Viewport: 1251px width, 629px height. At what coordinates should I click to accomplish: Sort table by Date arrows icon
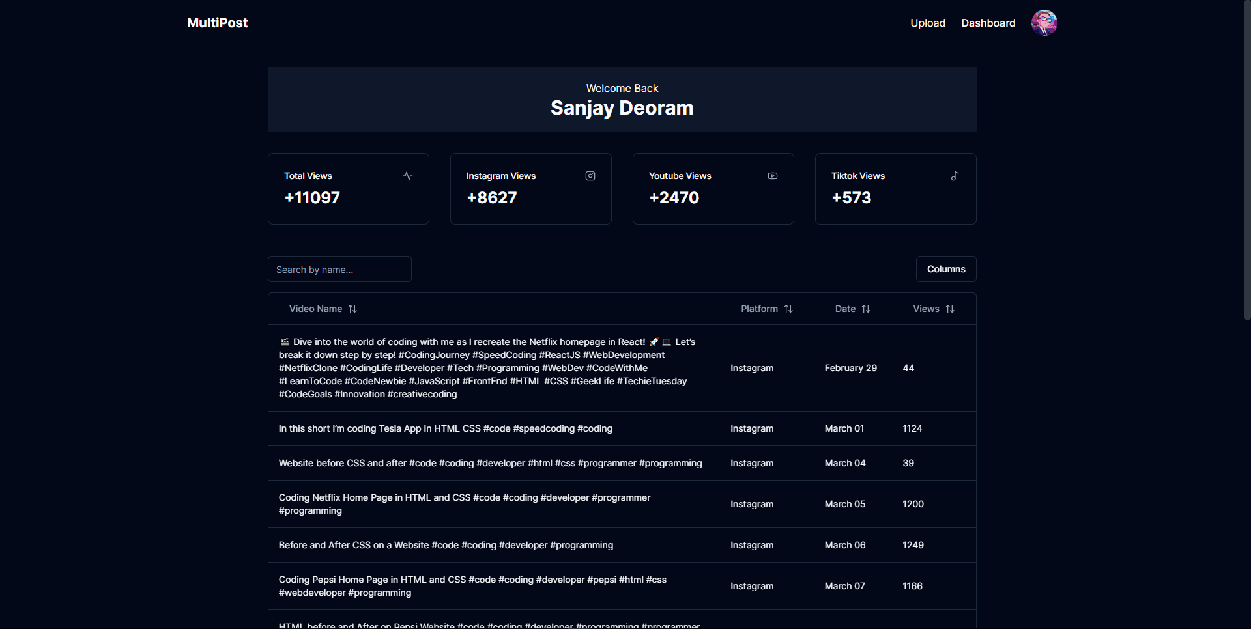866,309
